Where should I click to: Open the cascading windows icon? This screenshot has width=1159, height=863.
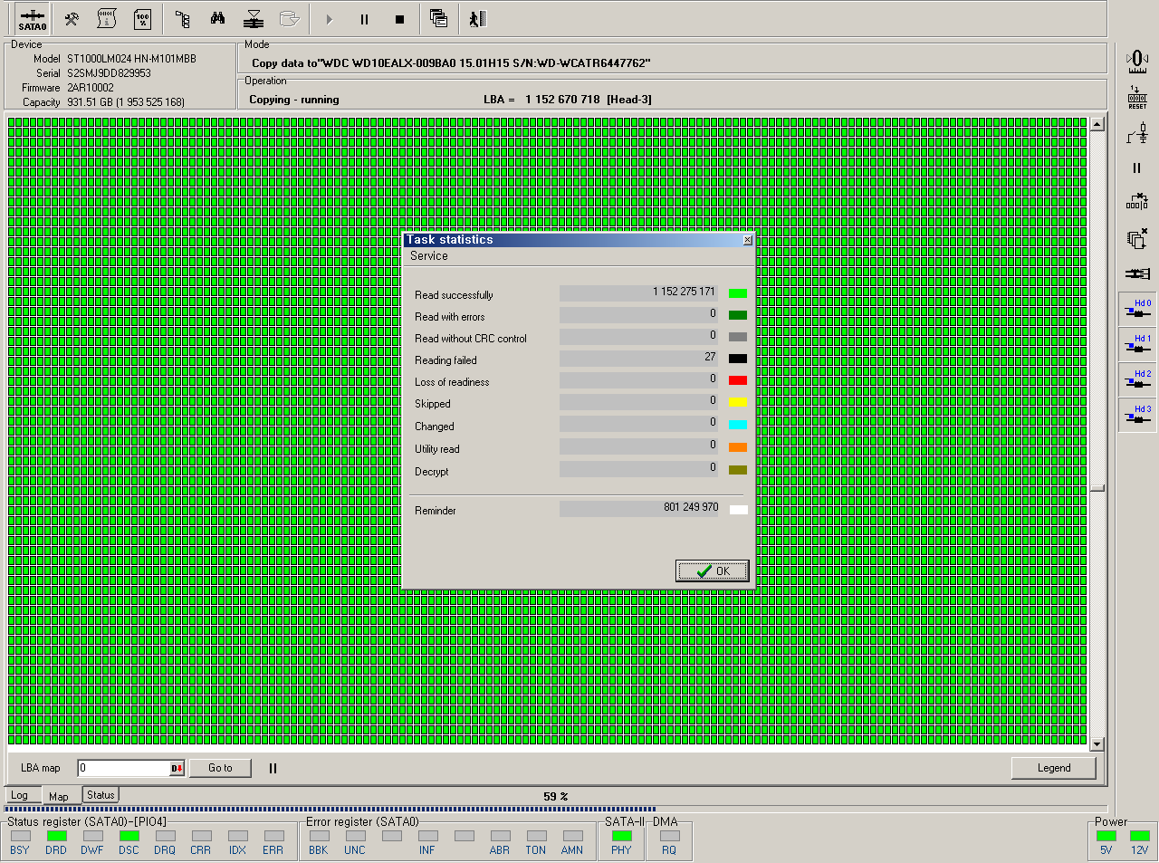pos(438,19)
